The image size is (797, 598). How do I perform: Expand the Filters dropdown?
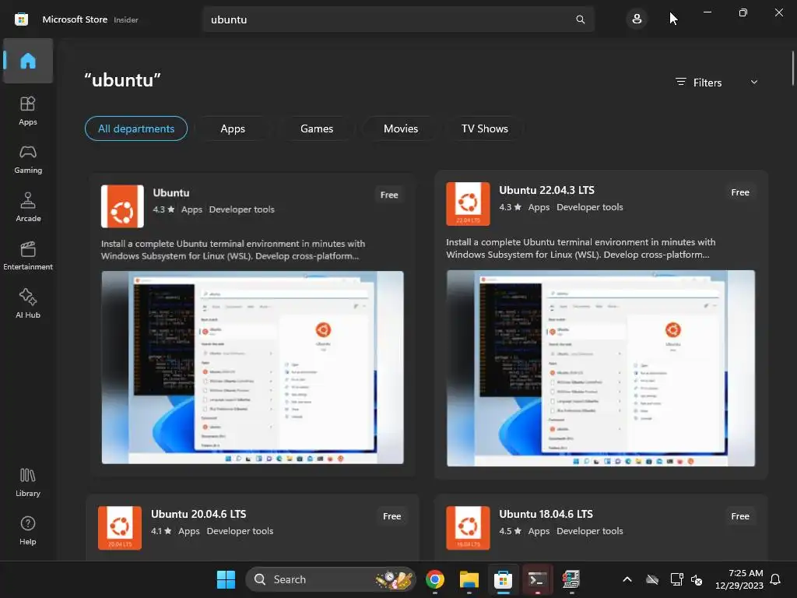click(x=717, y=83)
